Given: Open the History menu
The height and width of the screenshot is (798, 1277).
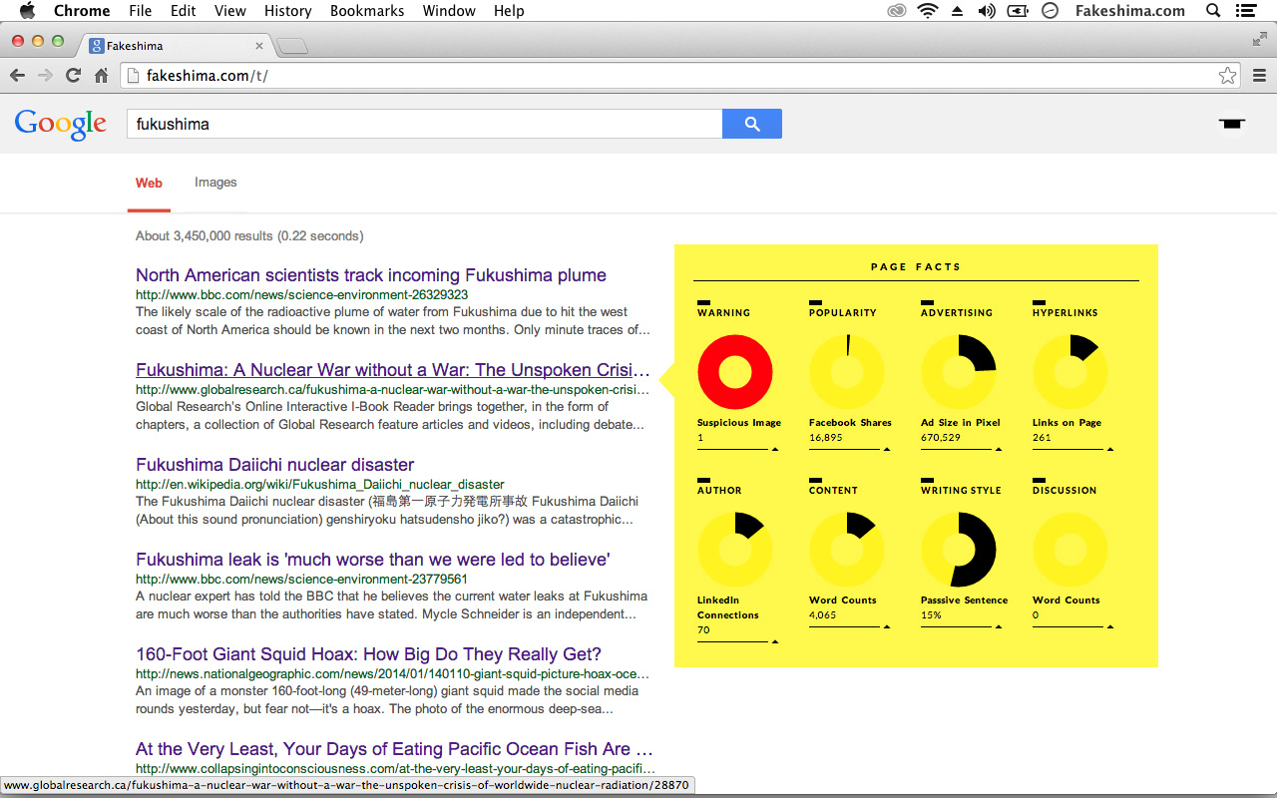Looking at the screenshot, I should [x=288, y=11].
